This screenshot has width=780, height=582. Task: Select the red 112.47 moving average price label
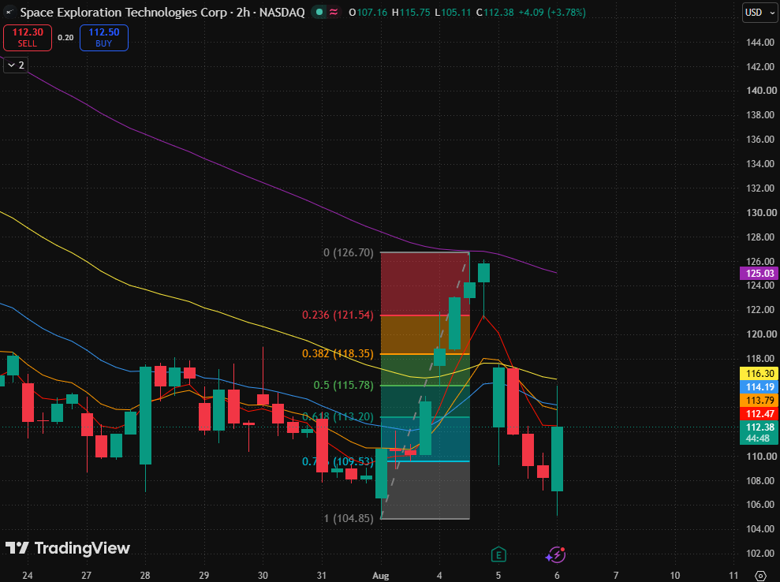click(x=759, y=413)
